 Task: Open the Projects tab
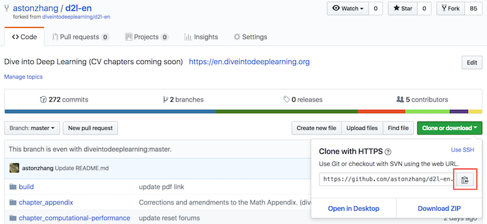click(x=147, y=37)
